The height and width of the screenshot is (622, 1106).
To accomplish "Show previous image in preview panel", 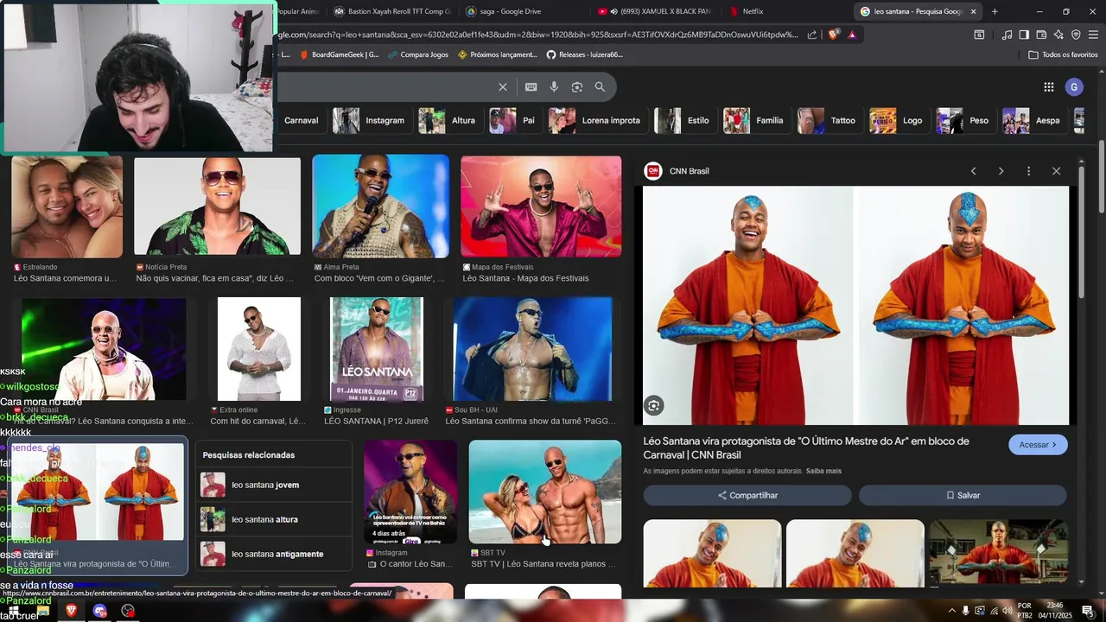I will point(973,171).
